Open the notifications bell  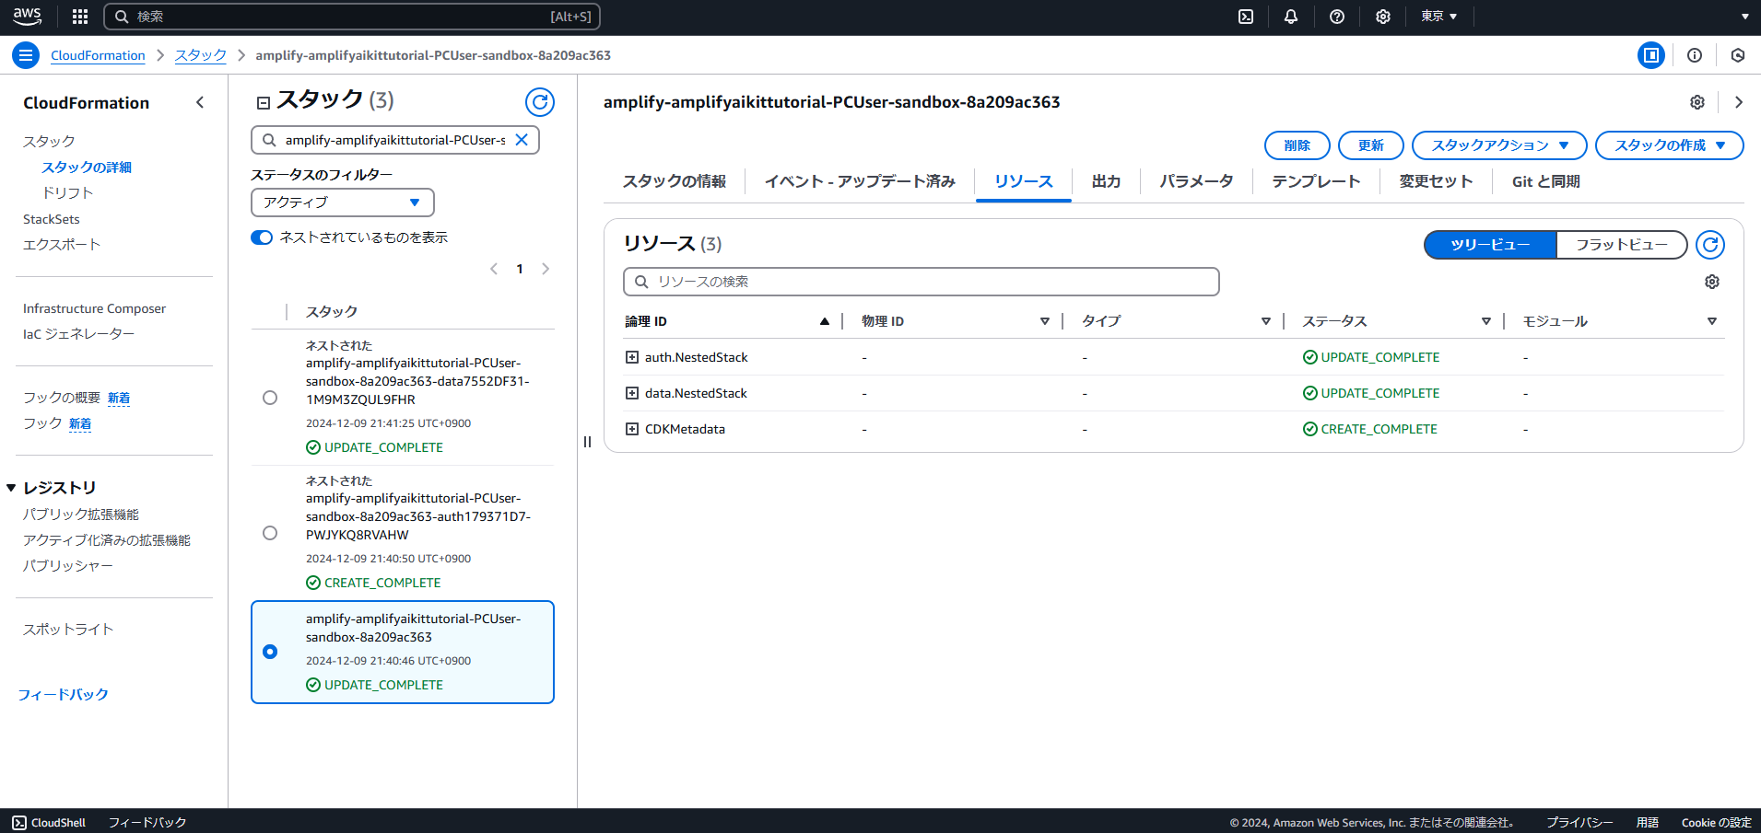(x=1291, y=17)
